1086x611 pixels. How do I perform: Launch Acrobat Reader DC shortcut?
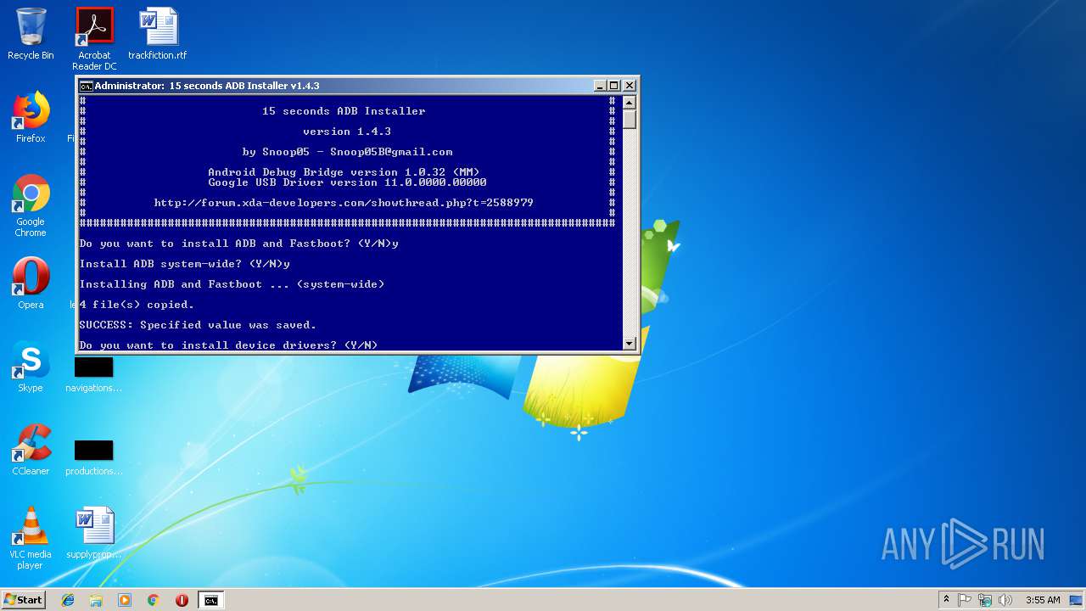pyautogui.click(x=94, y=38)
